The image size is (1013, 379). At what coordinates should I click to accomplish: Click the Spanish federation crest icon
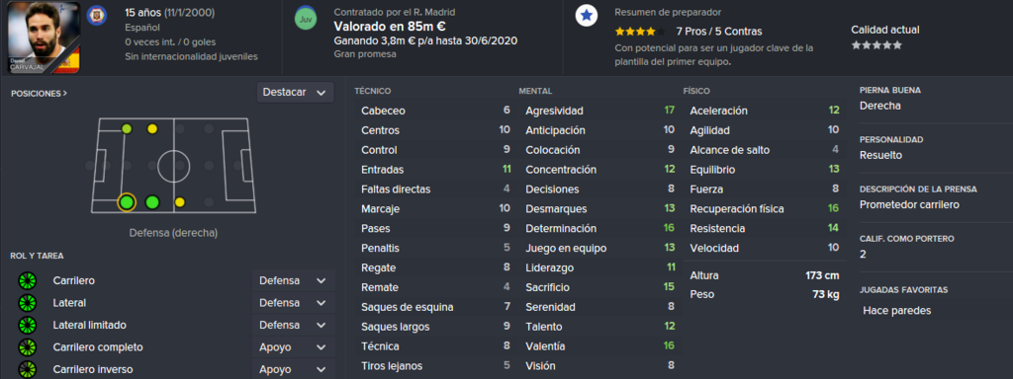pos(96,15)
